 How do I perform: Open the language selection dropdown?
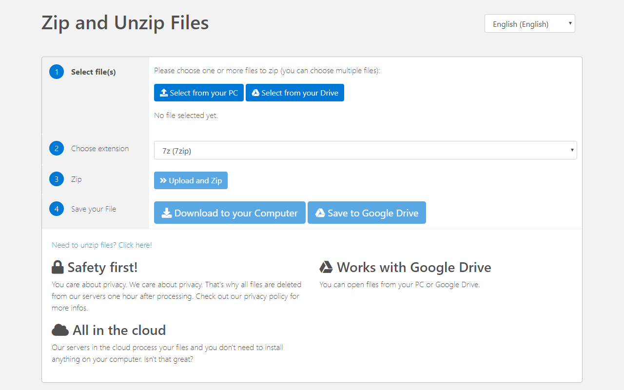(529, 23)
